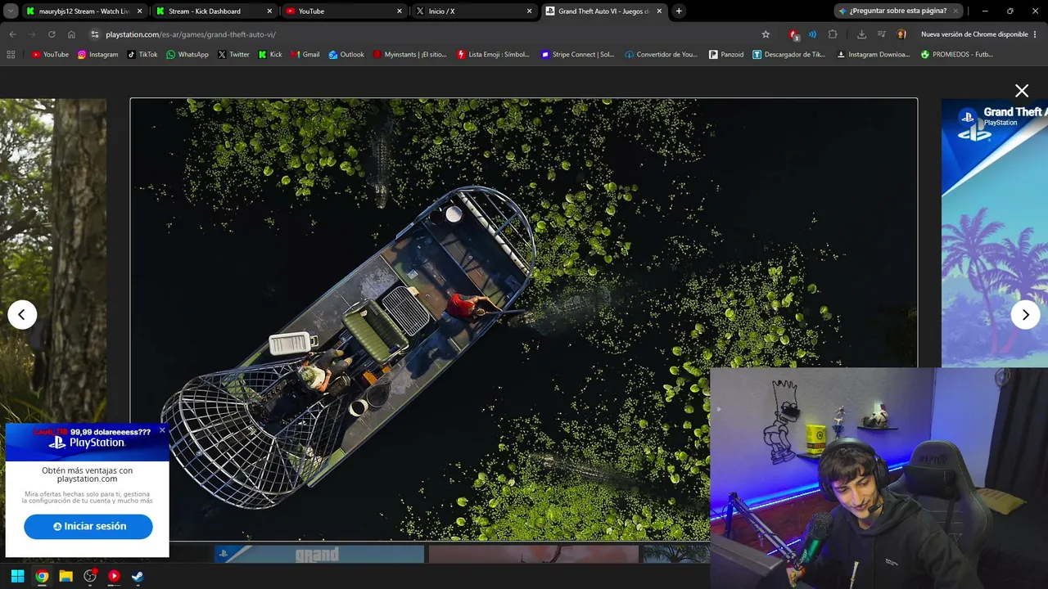Open the Instagram Downloa... bookmark
1048x589 pixels.
coord(873,55)
